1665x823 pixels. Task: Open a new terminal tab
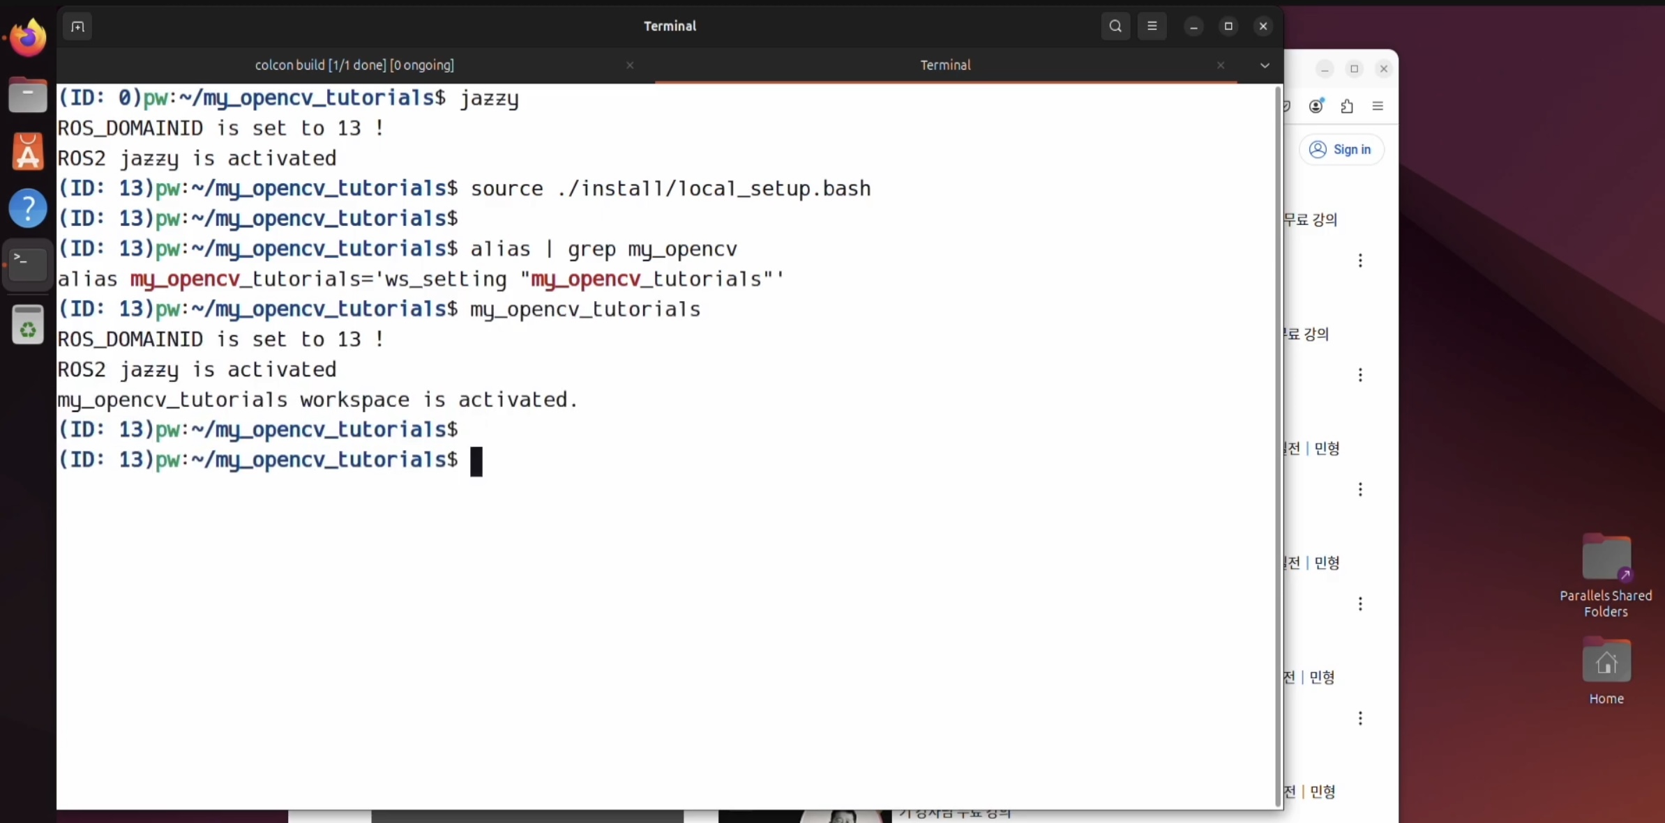click(77, 26)
